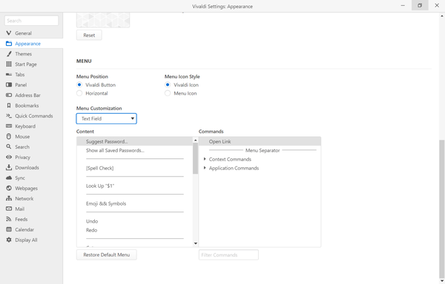The image size is (445, 284).
Task: Select Emoji && Symbols entry
Action: coord(135,203)
